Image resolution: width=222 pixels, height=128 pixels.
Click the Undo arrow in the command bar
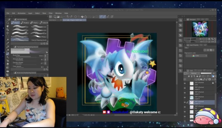68,17
